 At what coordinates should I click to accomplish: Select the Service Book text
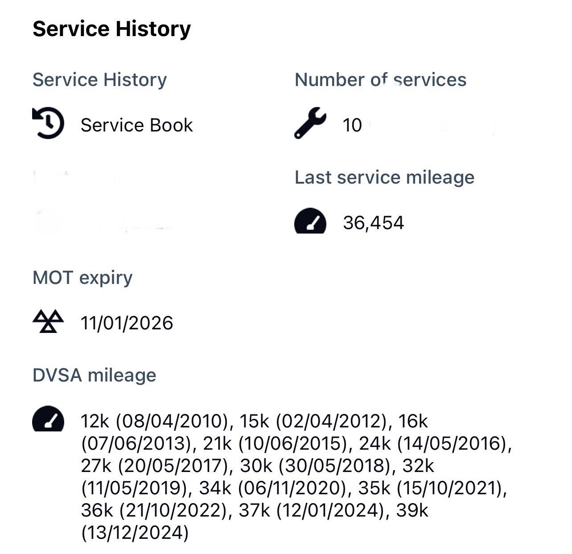pyautogui.click(x=136, y=125)
